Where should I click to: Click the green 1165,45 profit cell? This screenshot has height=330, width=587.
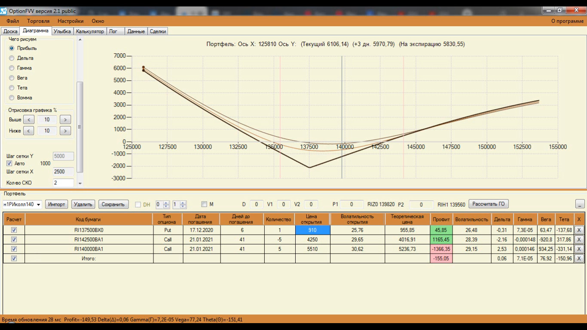[x=441, y=239]
